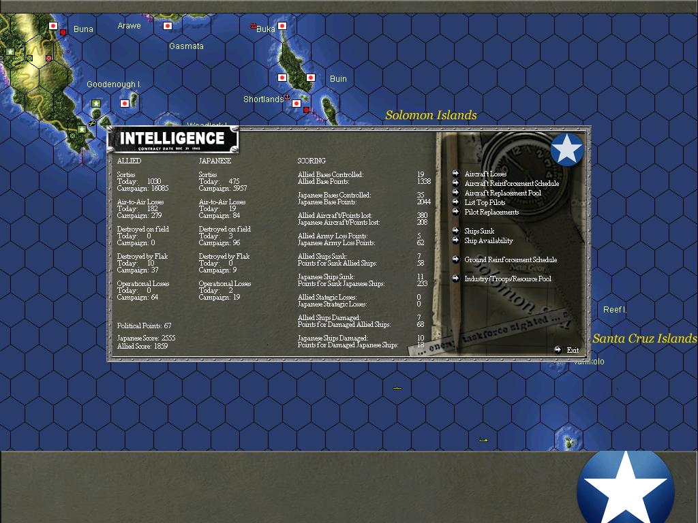Screen dimensions: 698x523
Task: Select the red ship icon left of Buka
Action: click(x=254, y=27)
